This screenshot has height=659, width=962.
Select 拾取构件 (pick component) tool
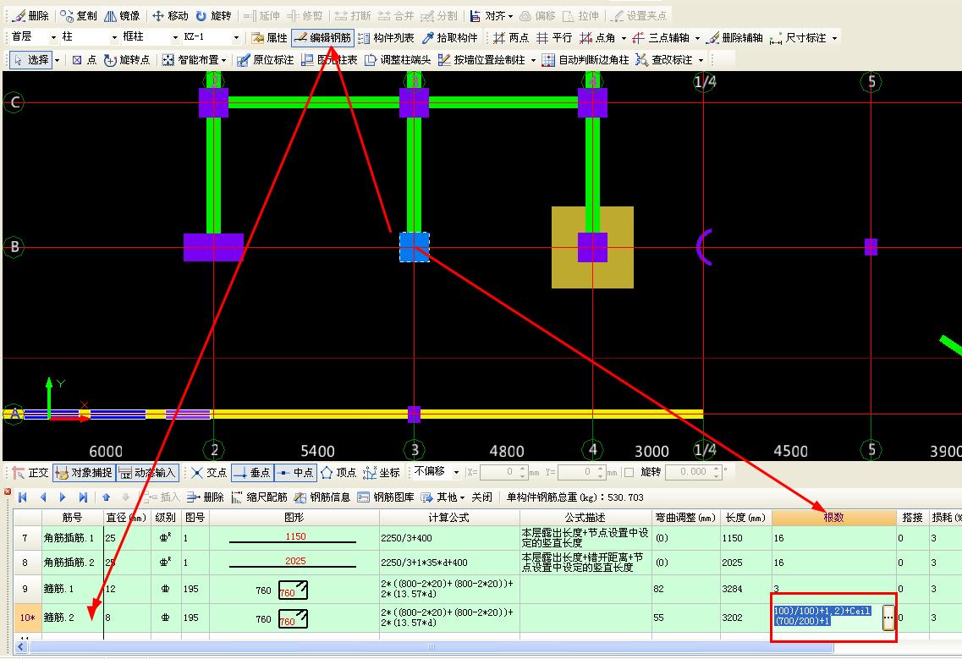450,38
